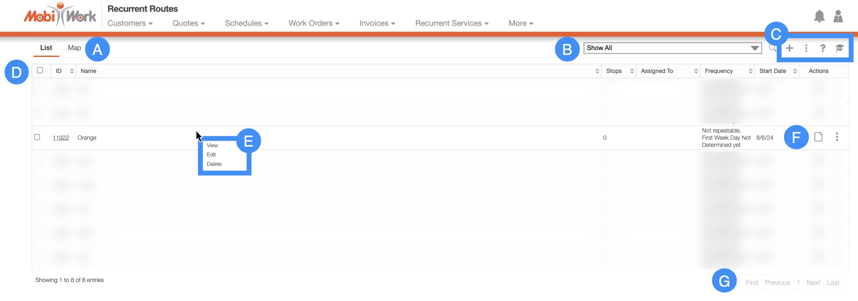Click the Next pagination button

813,283
